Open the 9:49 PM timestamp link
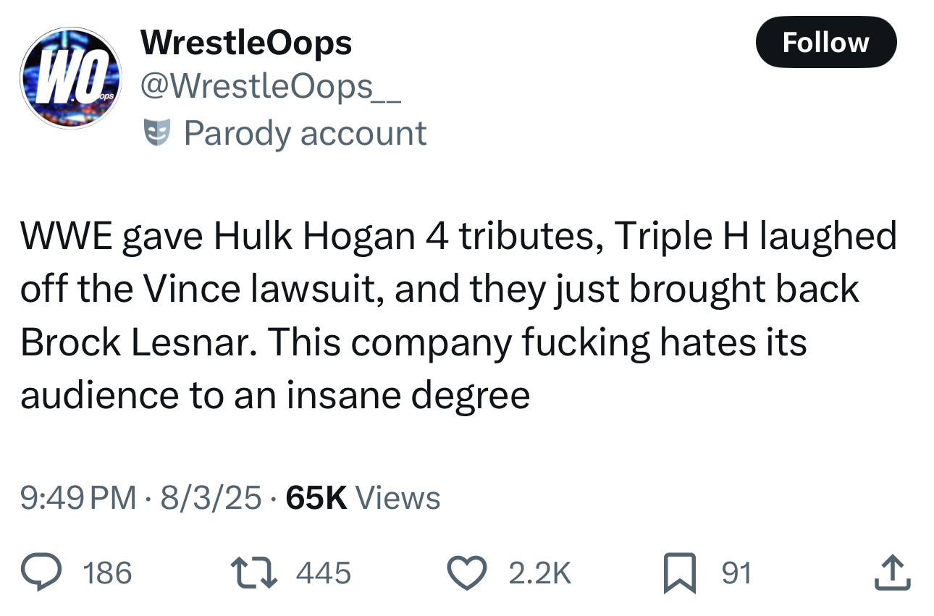 click(77, 498)
